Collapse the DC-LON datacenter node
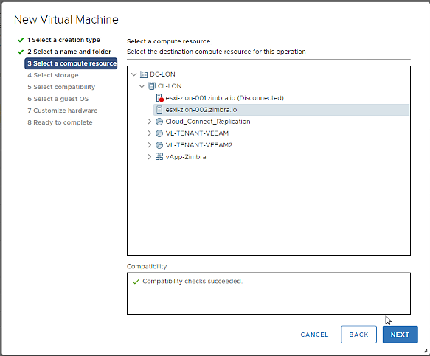 [x=133, y=74]
